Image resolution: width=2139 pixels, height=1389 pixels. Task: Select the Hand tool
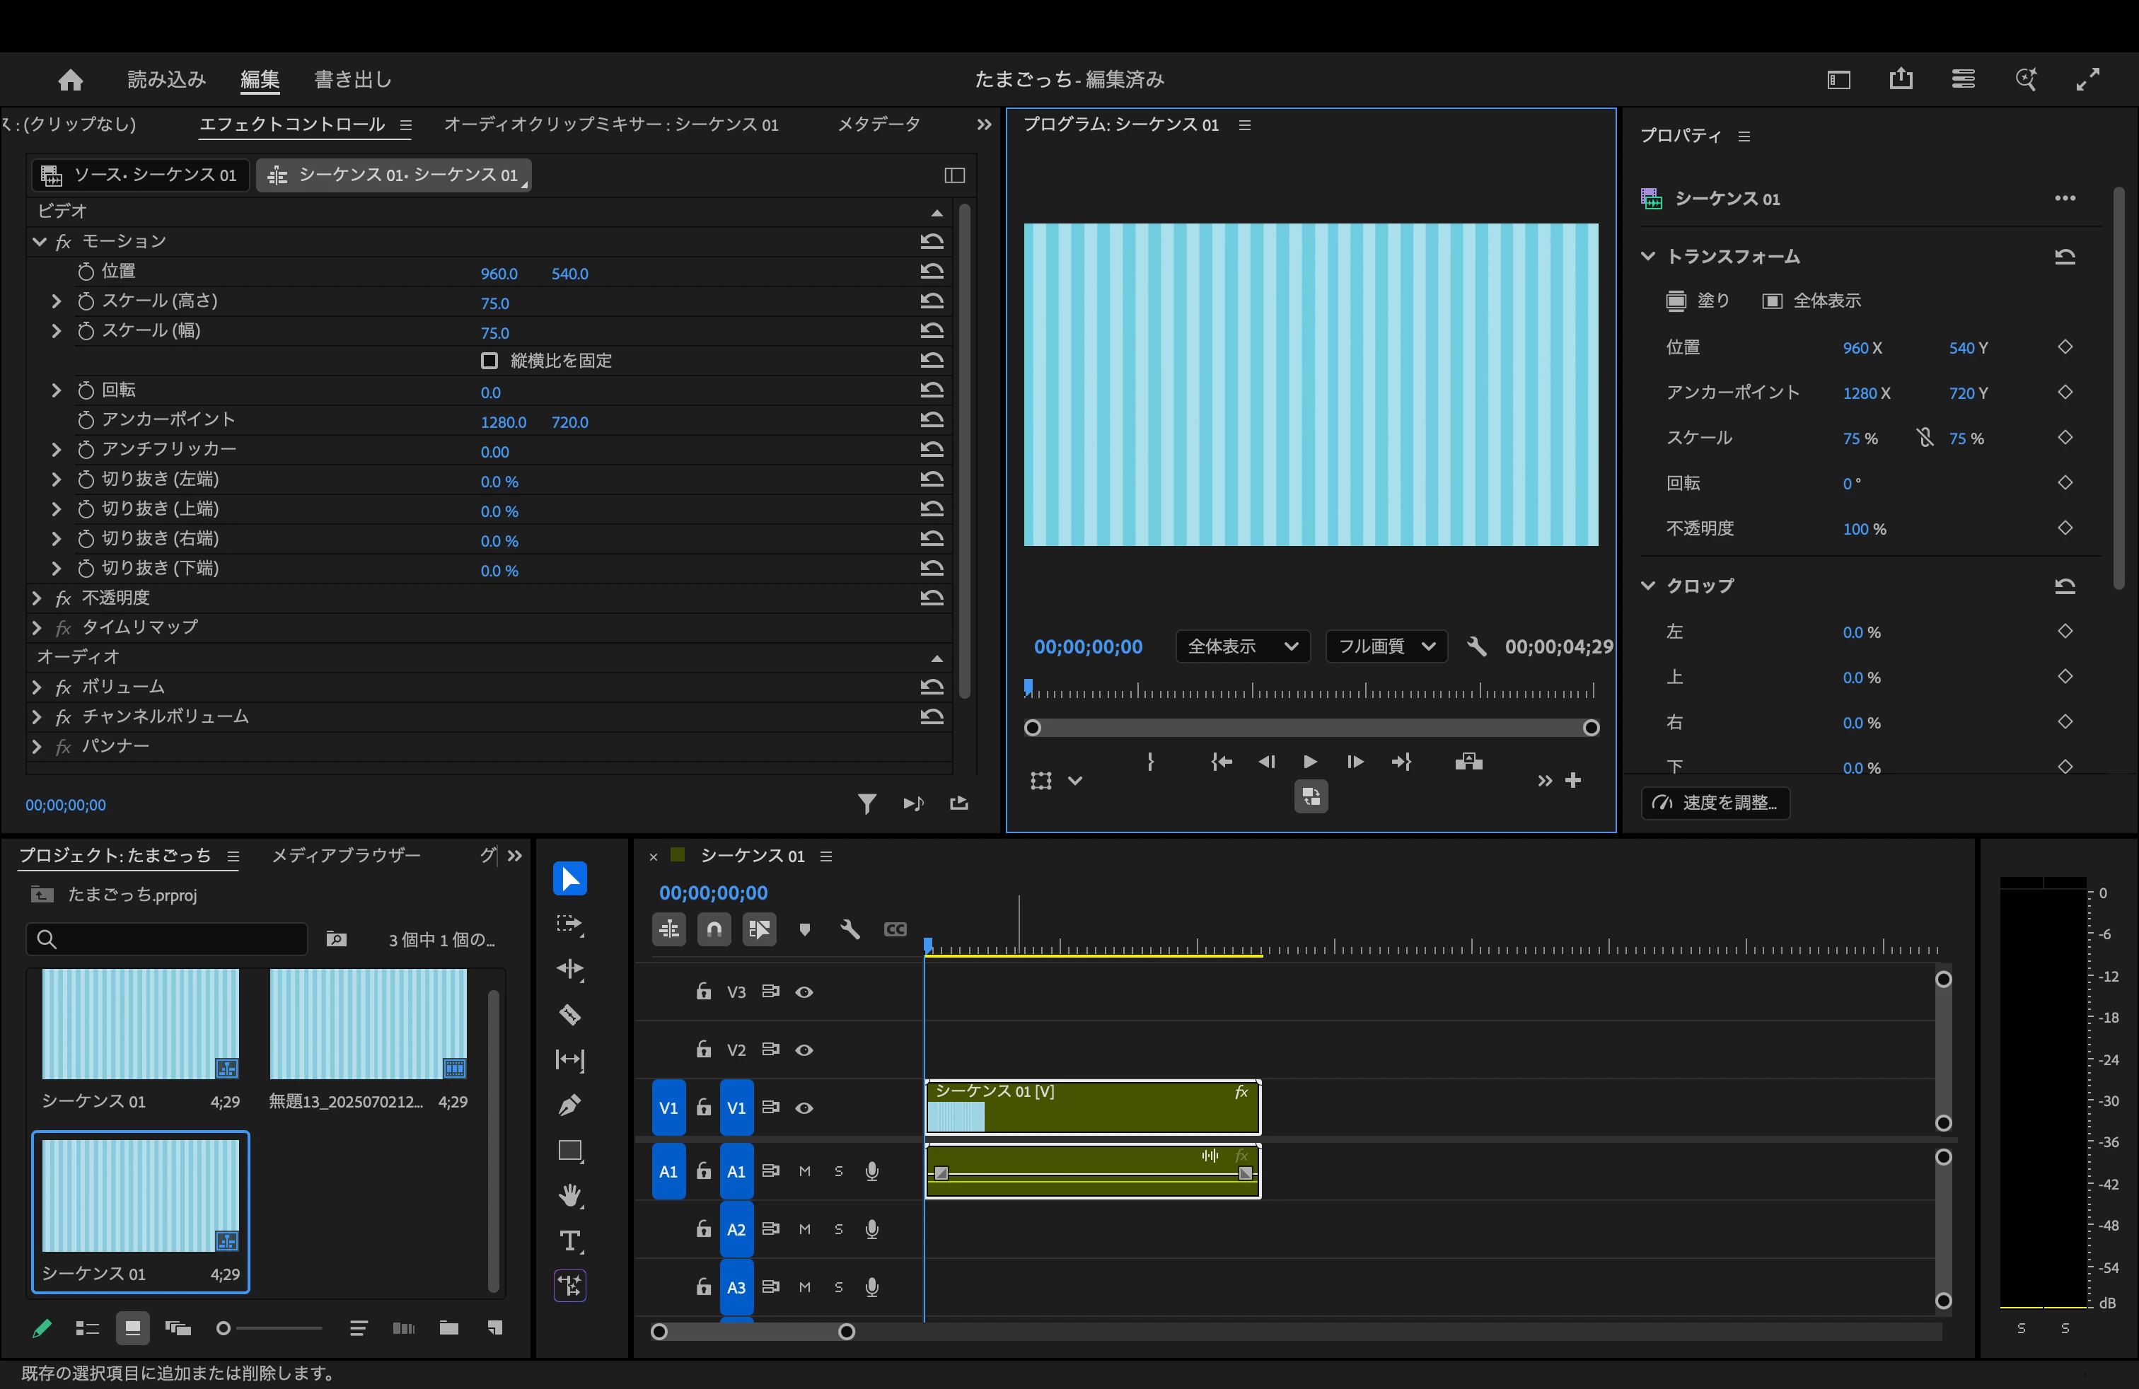[570, 1196]
